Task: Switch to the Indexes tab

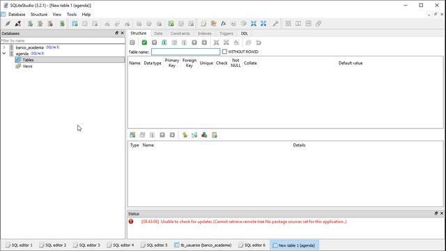Action: tap(204, 33)
